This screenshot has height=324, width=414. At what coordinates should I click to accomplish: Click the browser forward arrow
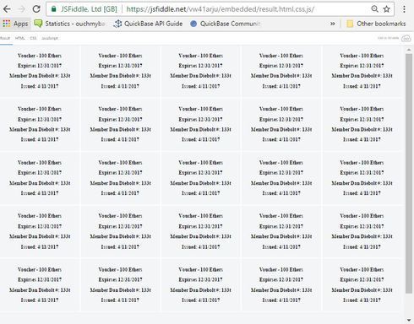(21, 9)
